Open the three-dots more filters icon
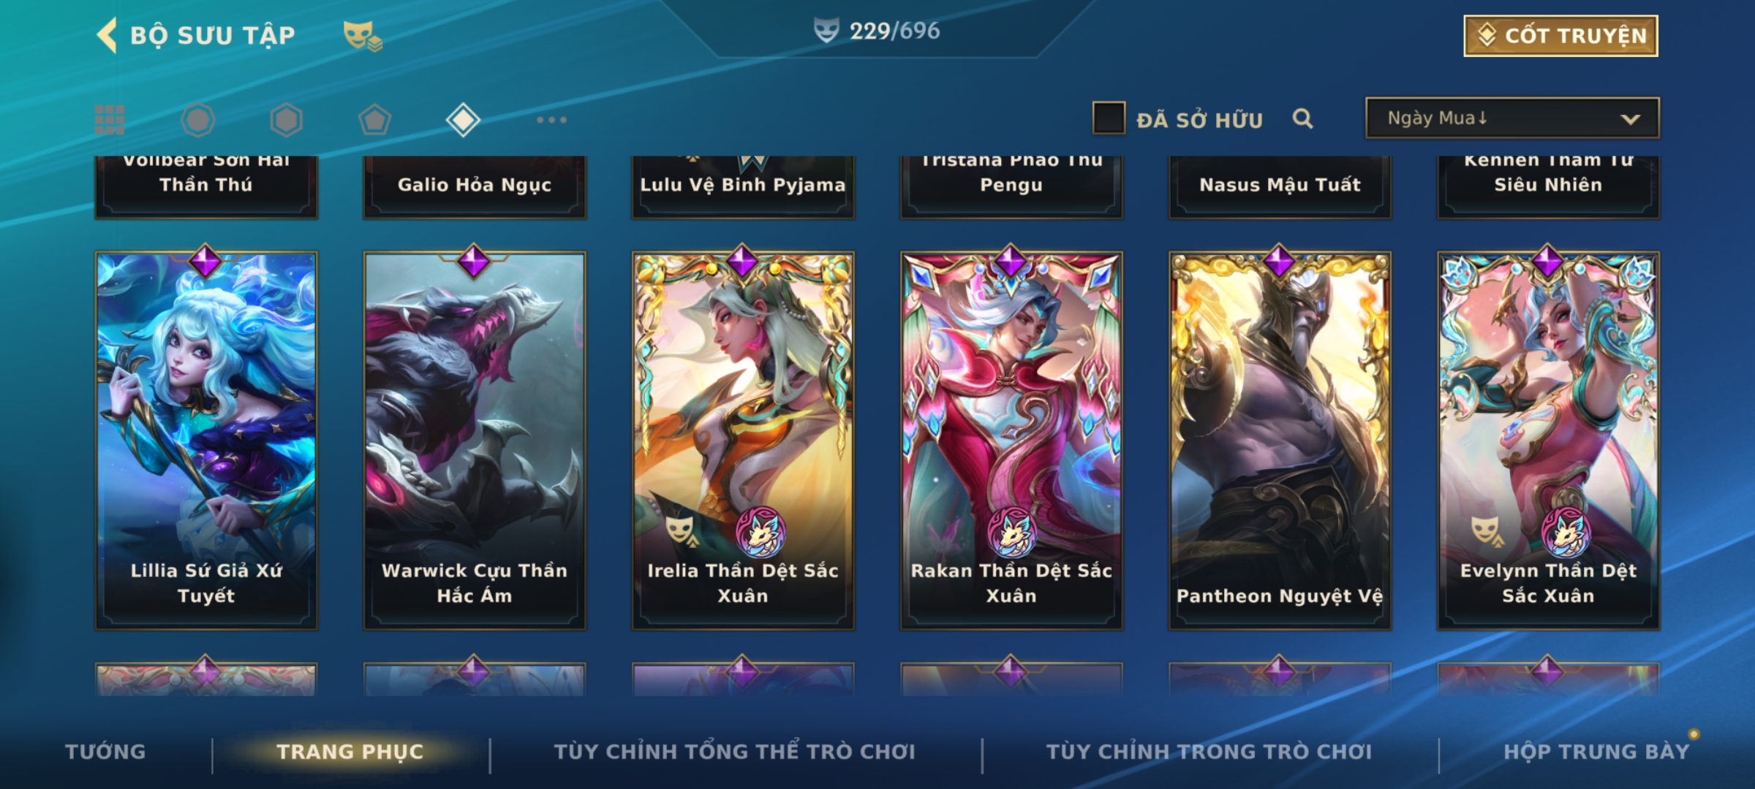Image resolution: width=1755 pixels, height=789 pixels. click(551, 120)
